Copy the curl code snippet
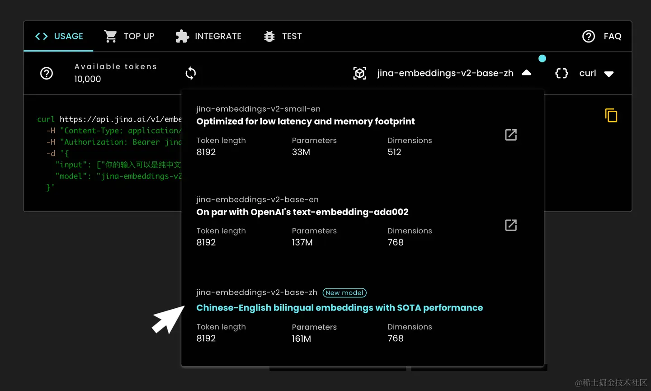 coord(611,115)
